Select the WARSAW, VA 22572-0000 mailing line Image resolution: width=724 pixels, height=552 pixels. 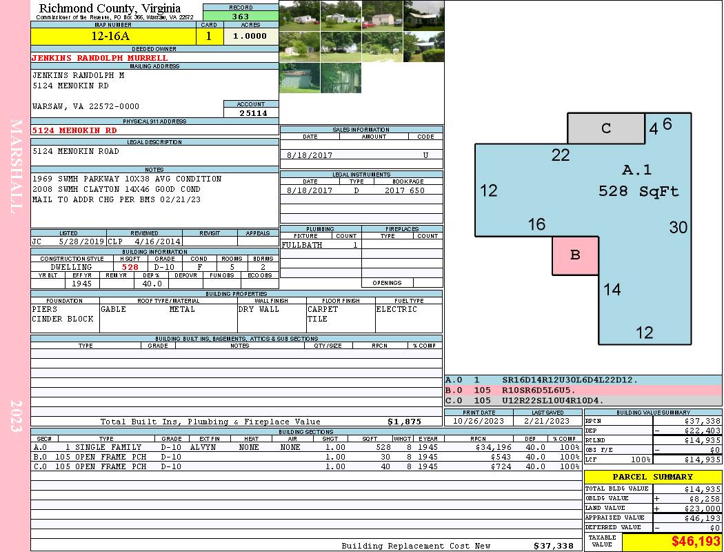[86, 106]
